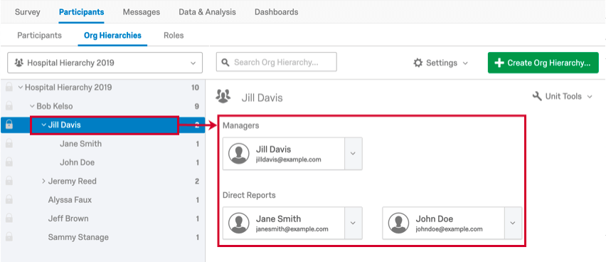Click the Search Org Hierarchy input field

point(277,62)
